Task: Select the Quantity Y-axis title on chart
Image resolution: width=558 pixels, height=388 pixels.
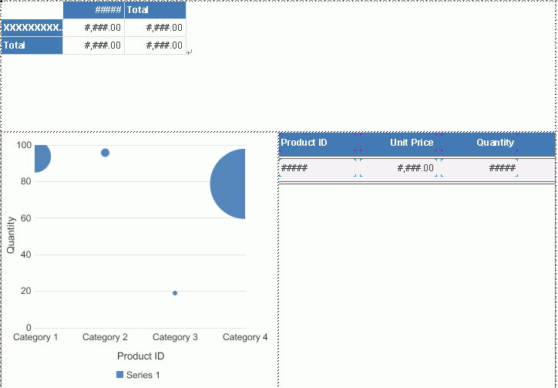Action: [11, 234]
